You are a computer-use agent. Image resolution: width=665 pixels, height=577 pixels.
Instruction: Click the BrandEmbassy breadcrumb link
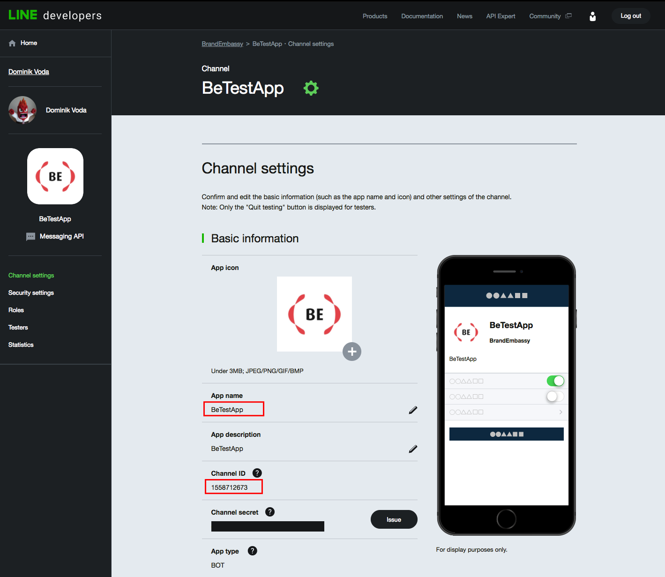(222, 44)
